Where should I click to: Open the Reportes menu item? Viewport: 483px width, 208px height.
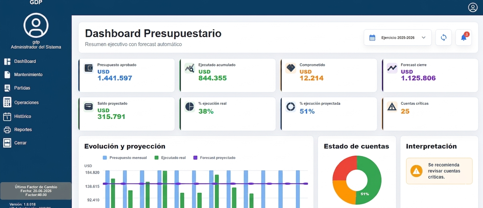(x=23, y=130)
